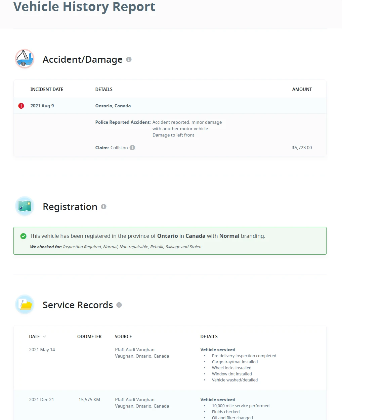The image size is (383, 420).
Task: Click the Service Records info icon
Action: click(119, 305)
